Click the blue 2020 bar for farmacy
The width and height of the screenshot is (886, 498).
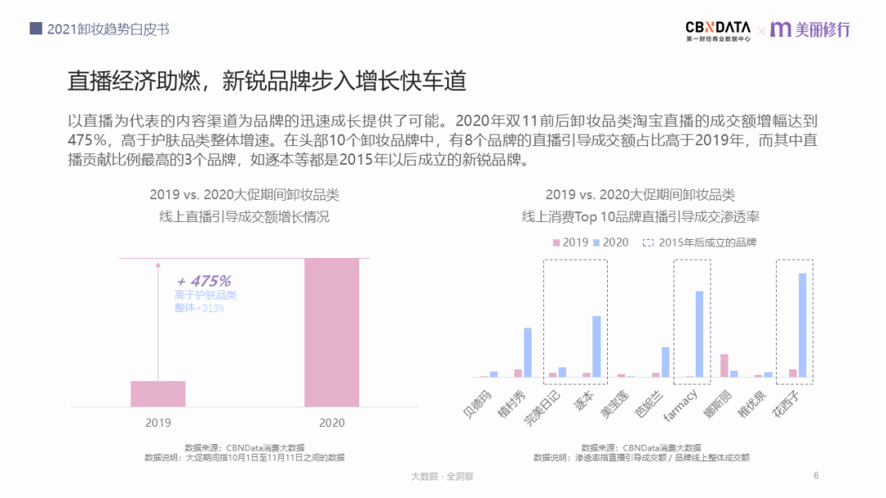click(x=700, y=334)
